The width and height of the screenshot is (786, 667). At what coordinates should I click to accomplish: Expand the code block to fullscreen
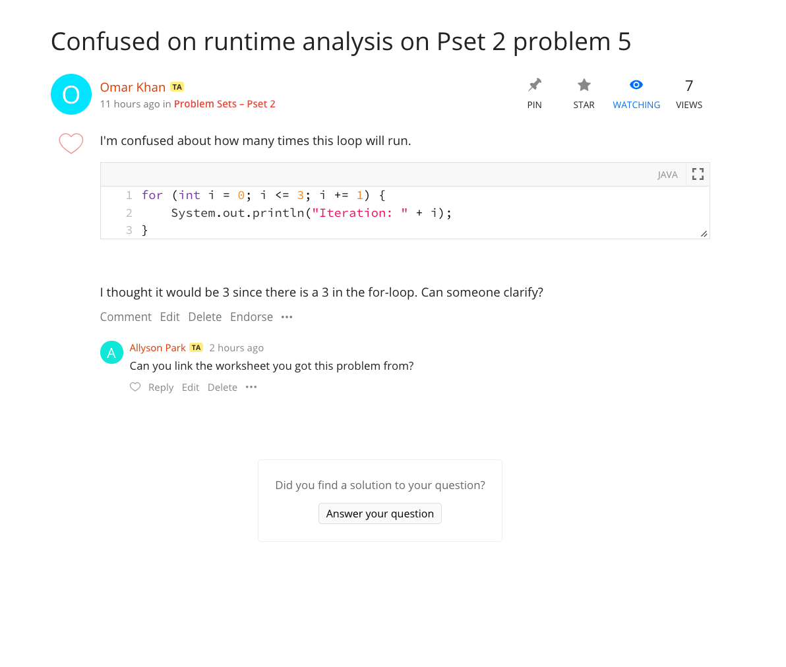point(698,174)
